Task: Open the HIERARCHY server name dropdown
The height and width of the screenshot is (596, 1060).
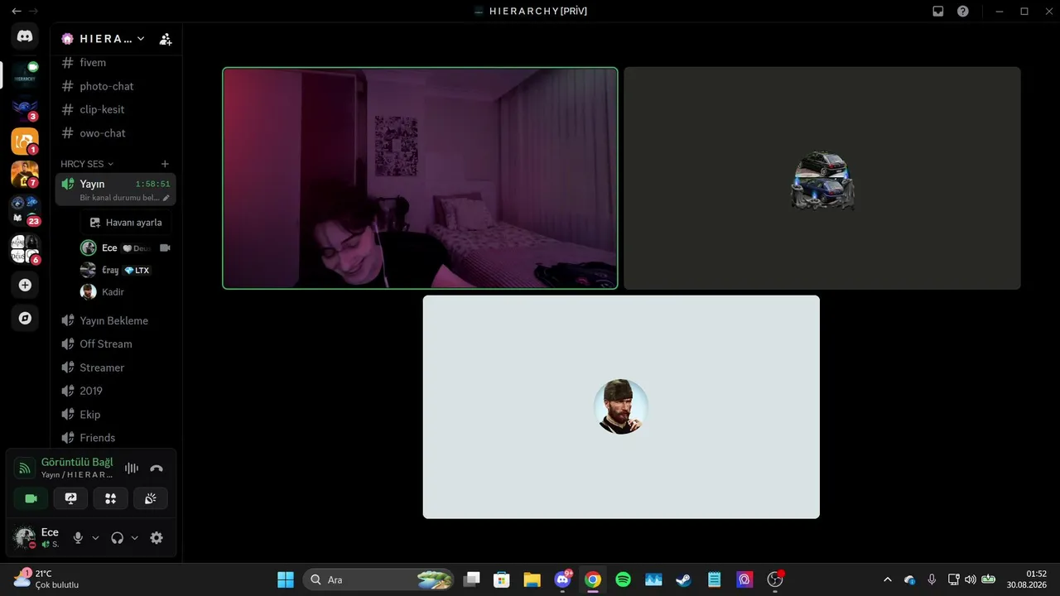Action: pos(104,39)
